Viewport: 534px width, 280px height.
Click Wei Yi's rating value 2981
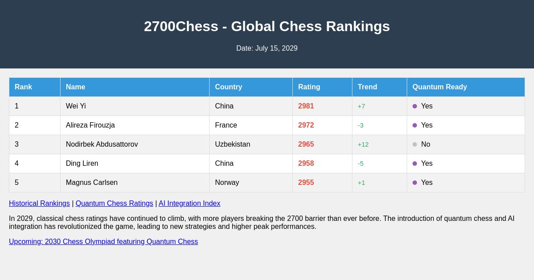pos(306,106)
